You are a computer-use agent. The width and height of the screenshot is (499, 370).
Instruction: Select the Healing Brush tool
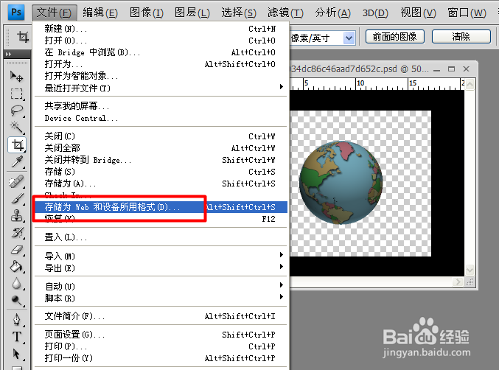tap(16, 182)
